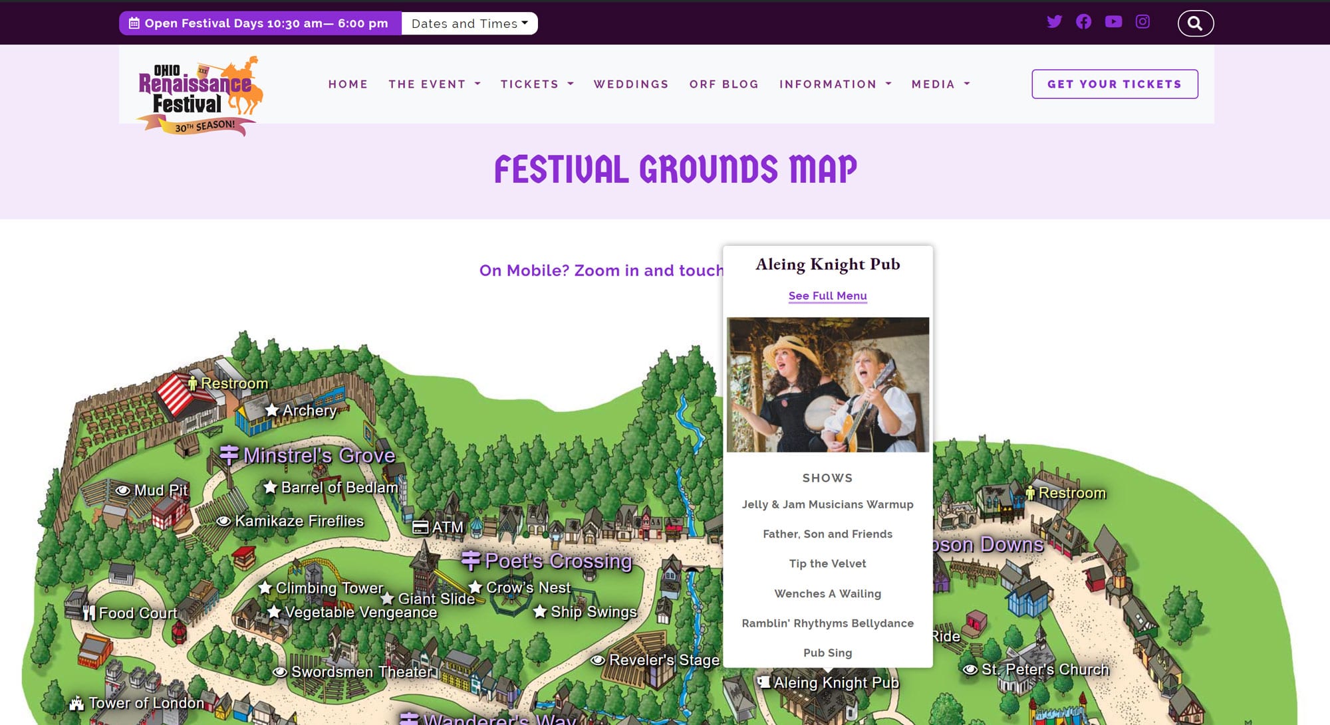Click the calendar icon in the hours banner
The width and height of the screenshot is (1330, 725).
[135, 23]
